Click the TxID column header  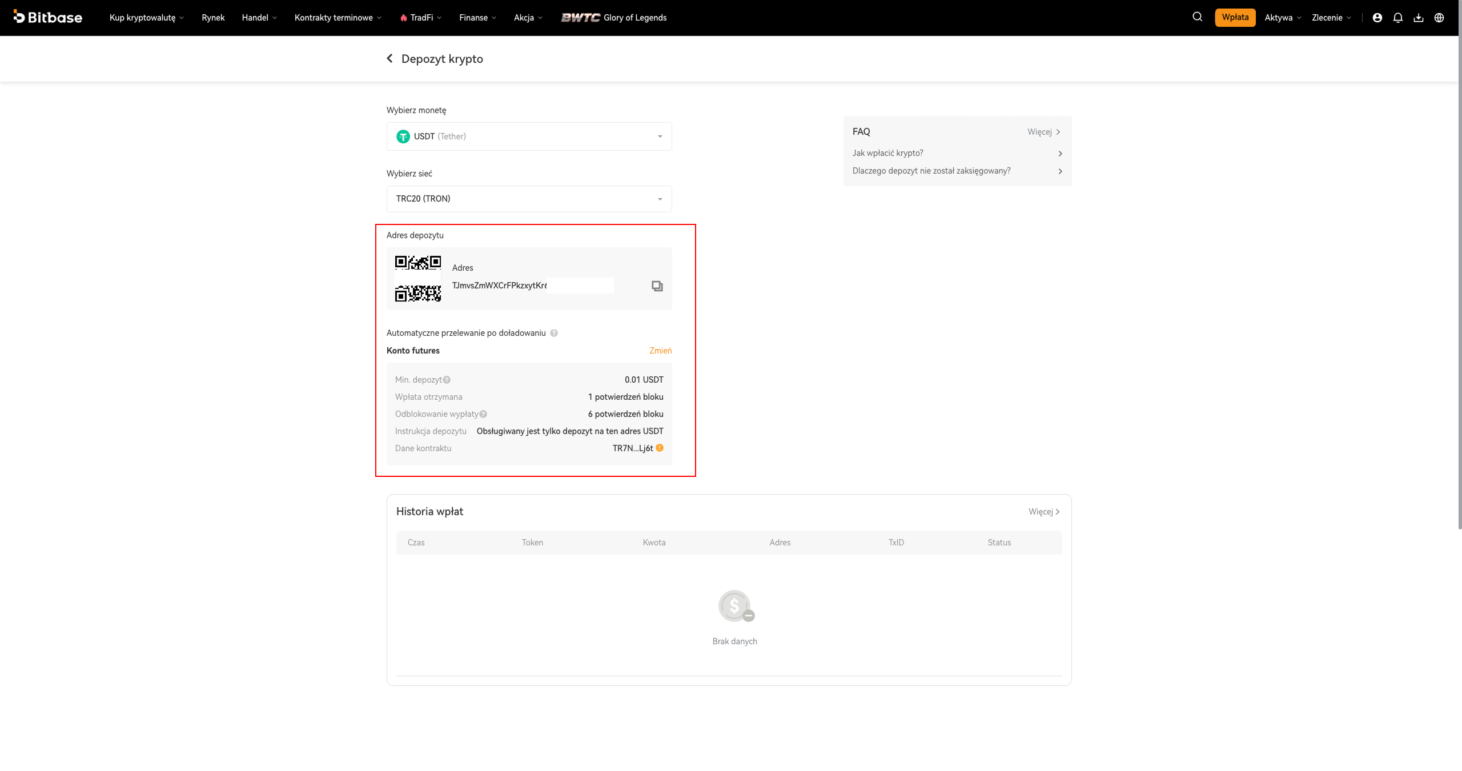[897, 543]
